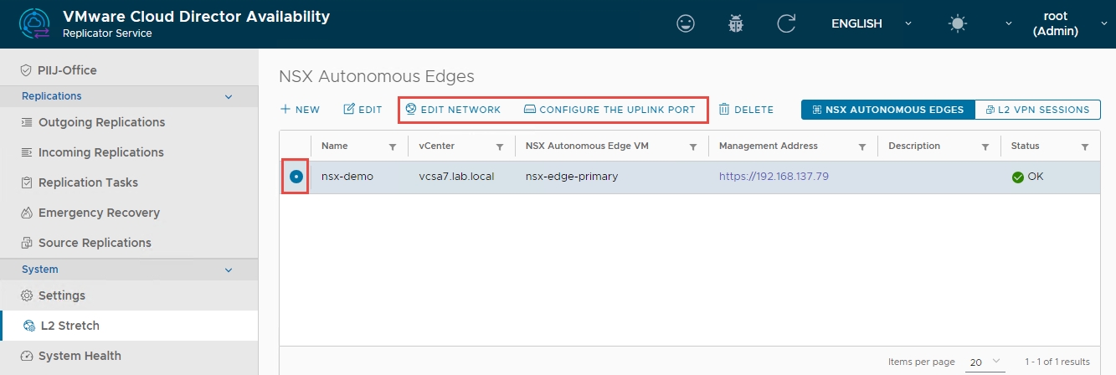Click the bug report icon
This screenshot has height=375, width=1116.
point(736,23)
